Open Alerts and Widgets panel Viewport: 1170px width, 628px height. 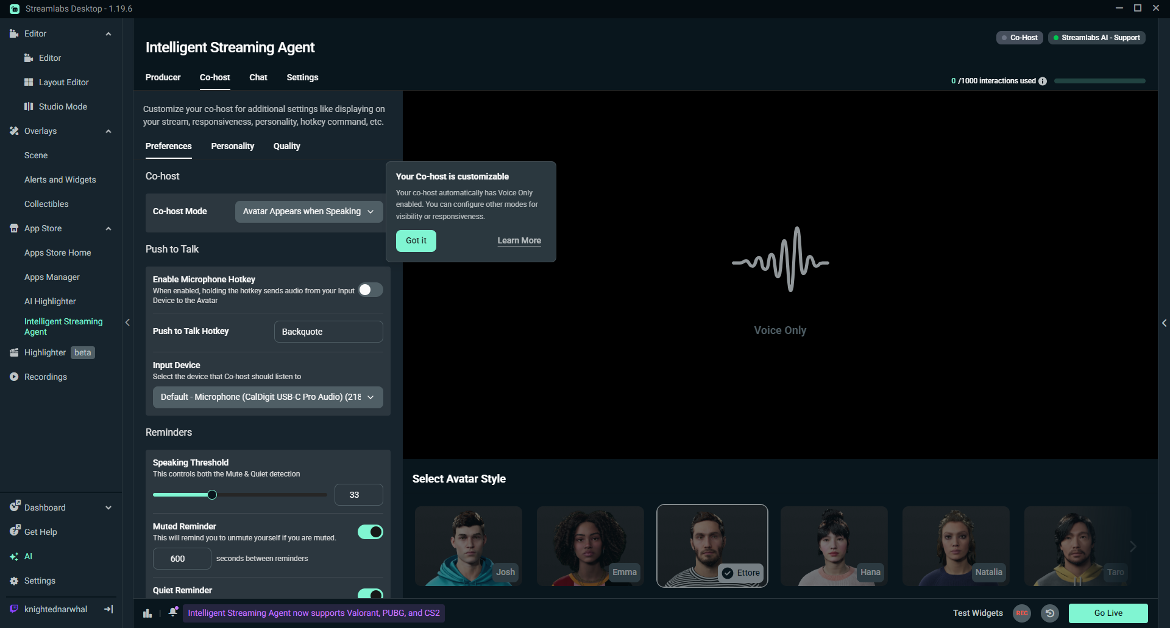[x=60, y=180]
